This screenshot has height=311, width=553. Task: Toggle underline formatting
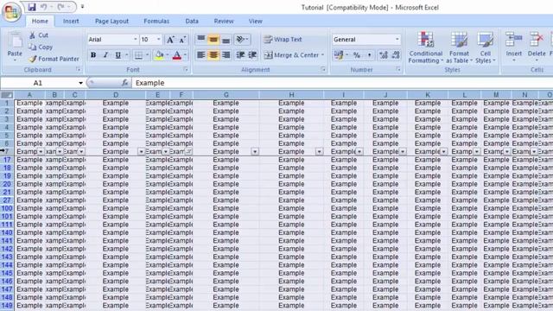(x=118, y=55)
